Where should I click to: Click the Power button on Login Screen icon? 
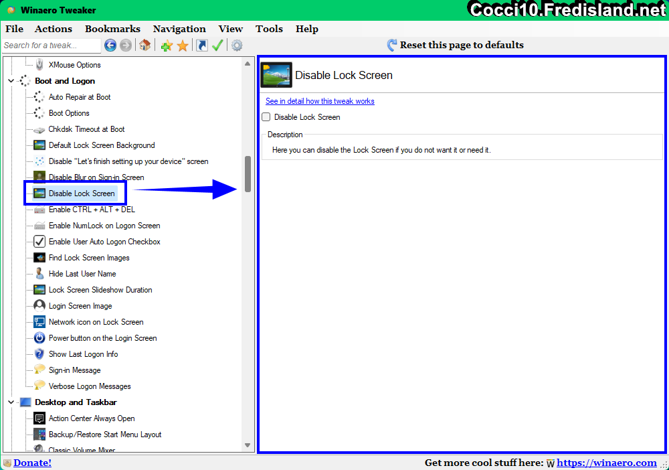pyautogui.click(x=39, y=338)
